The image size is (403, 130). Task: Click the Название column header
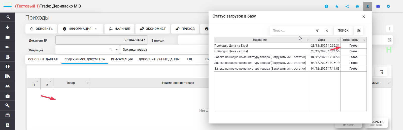[260, 40]
